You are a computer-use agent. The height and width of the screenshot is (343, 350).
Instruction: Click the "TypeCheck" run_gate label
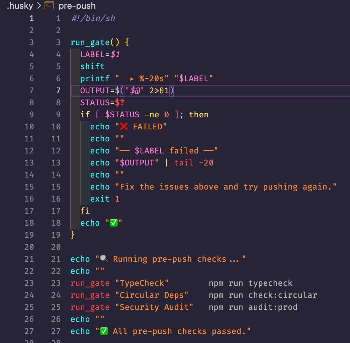pyautogui.click(x=142, y=283)
